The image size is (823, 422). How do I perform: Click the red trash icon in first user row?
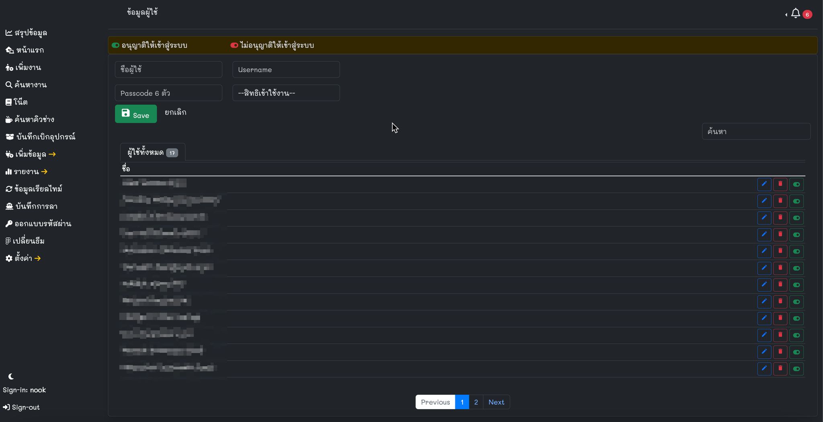[x=780, y=184]
